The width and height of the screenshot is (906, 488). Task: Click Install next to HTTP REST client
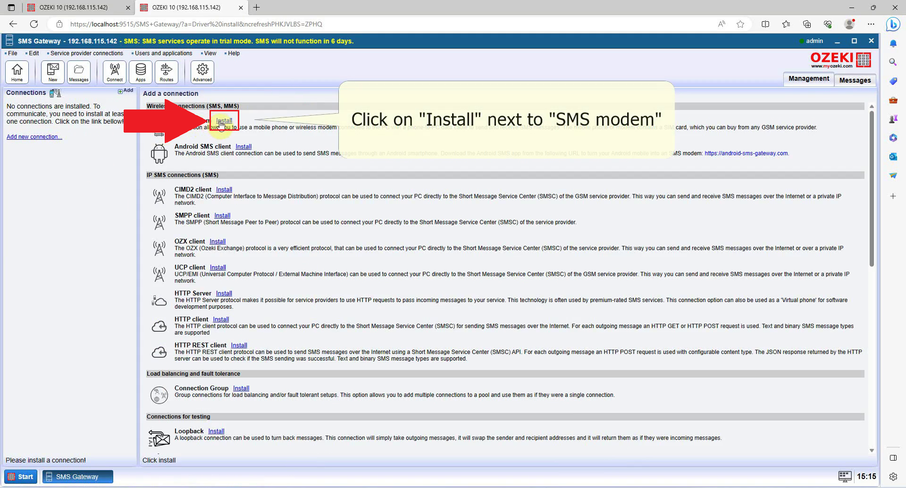239,345
